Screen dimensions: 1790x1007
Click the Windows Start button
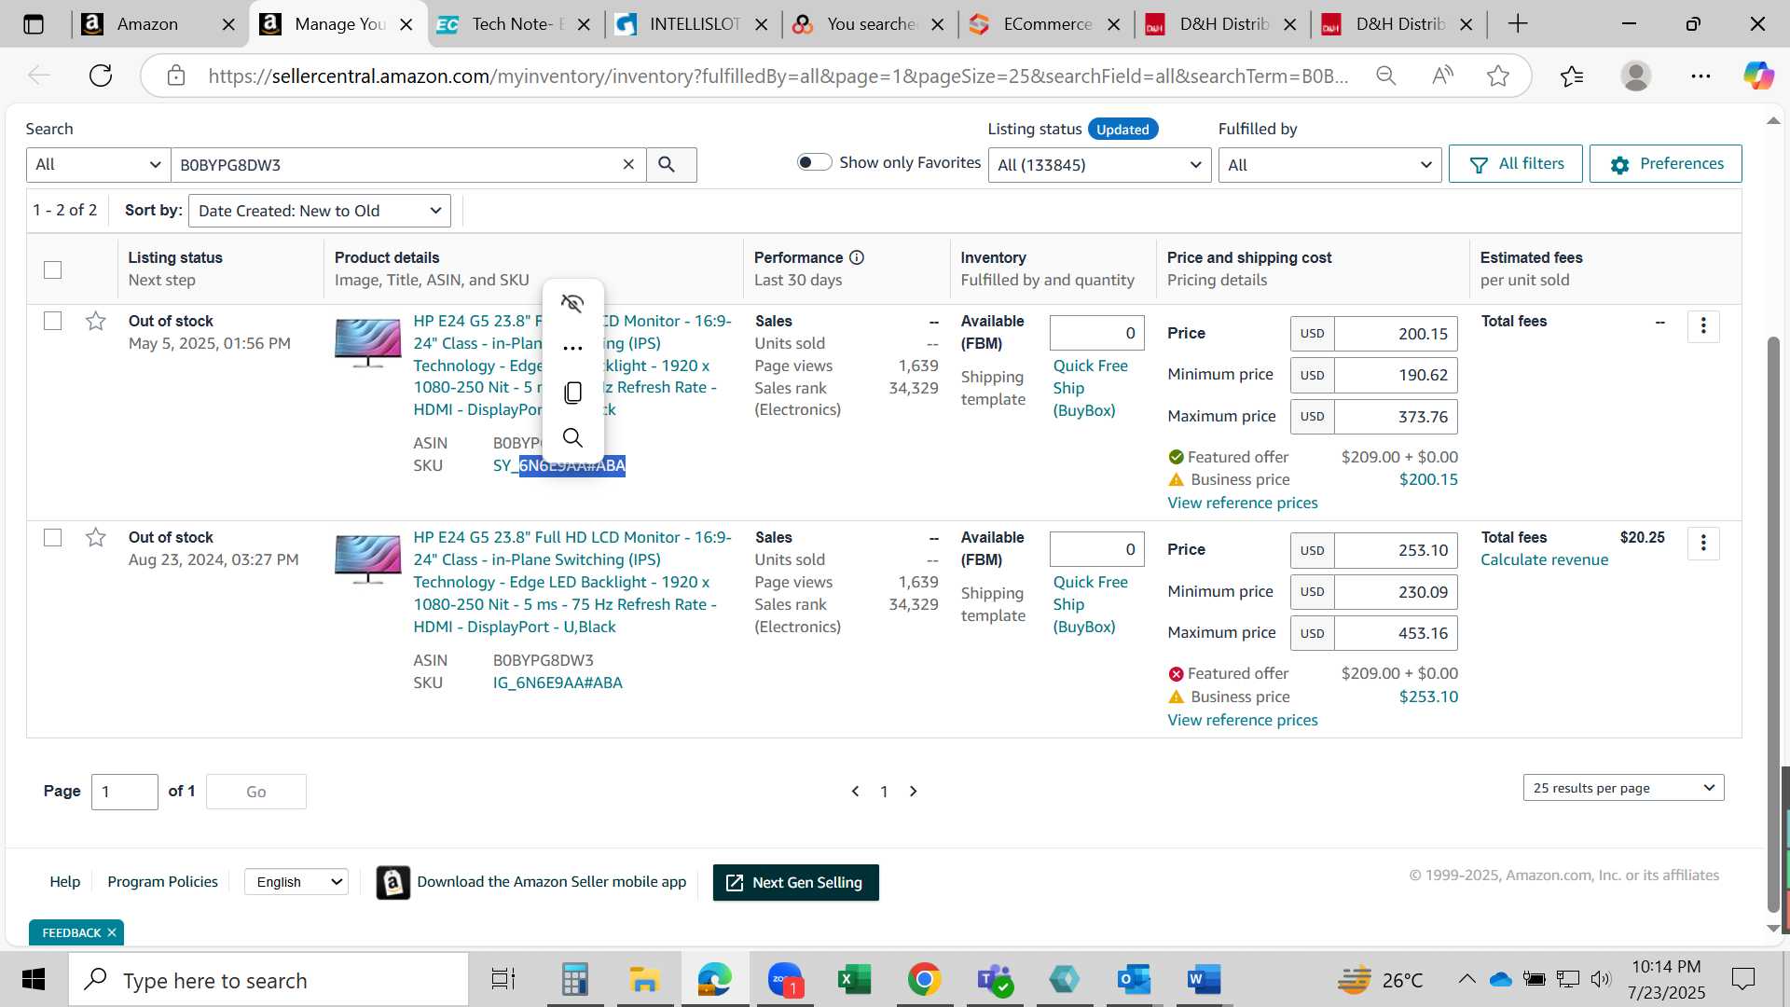[x=34, y=980]
